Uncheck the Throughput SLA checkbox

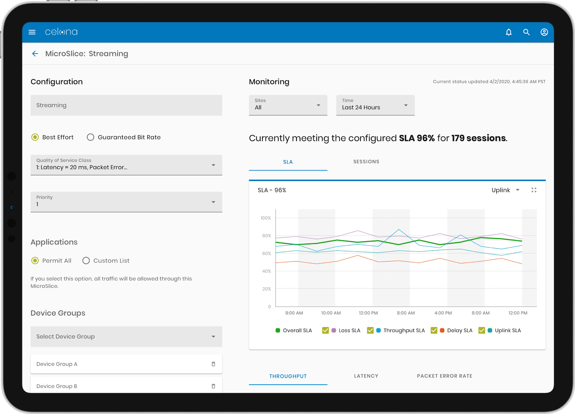pyautogui.click(x=370, y=330)
